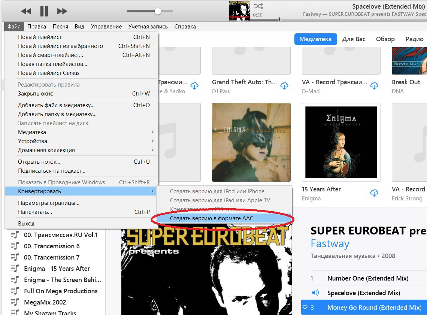
Task: Open the My Shazam Tracks playlist
Action: coord(50,312)
